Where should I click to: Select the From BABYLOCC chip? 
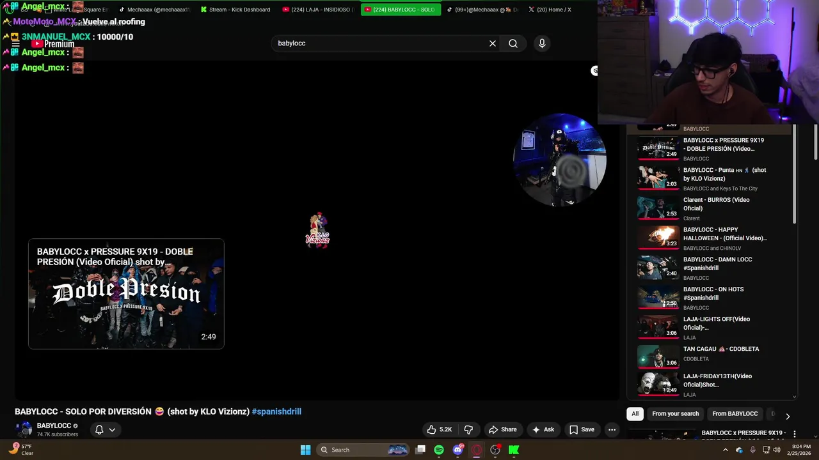[x=735, y=414]
